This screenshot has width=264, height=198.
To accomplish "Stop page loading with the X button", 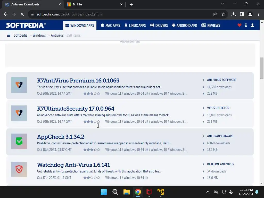I will (22, 14).
